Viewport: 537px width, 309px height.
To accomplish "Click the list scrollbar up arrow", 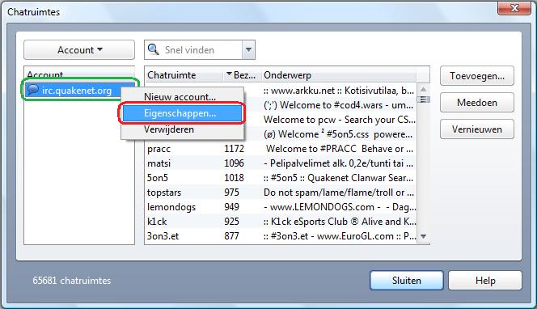I will point(423,89).
